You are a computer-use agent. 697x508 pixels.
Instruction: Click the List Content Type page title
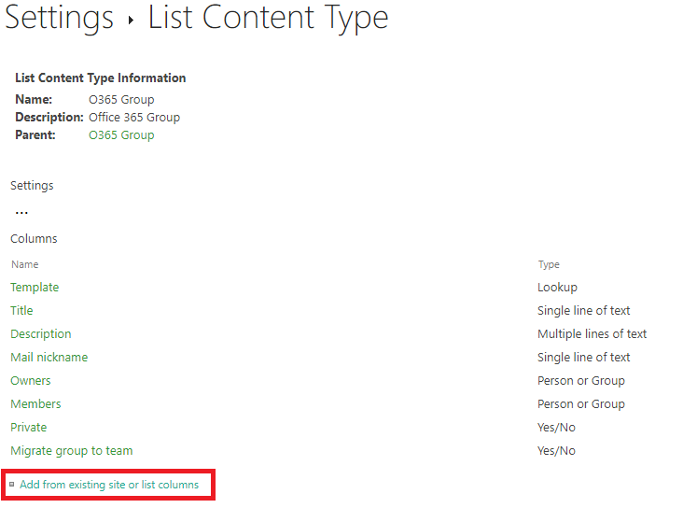coord(268,19)
